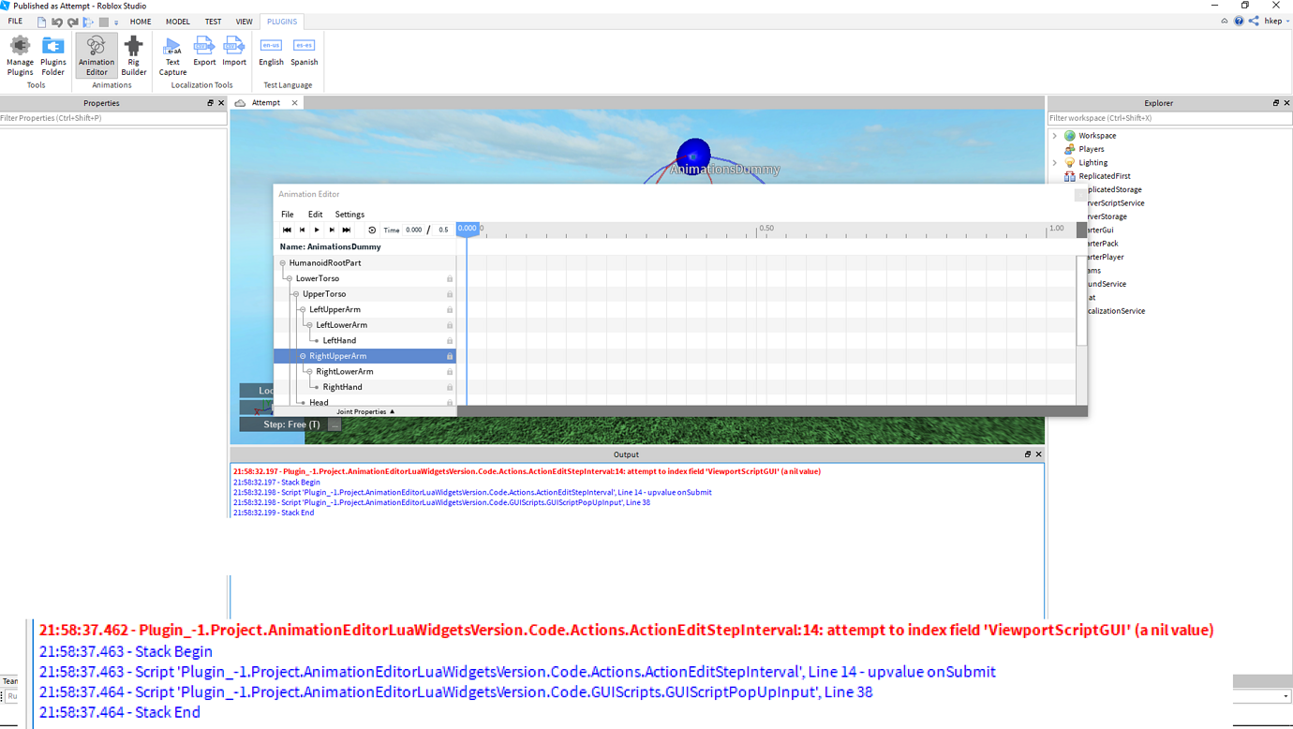
Task: Click the Players icon in Explorer
Action: point(1070,149)
